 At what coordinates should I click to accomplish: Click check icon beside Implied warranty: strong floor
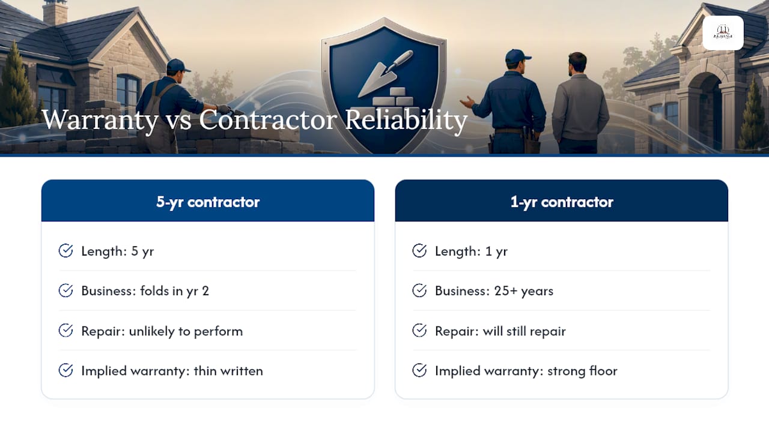(419, 370)
